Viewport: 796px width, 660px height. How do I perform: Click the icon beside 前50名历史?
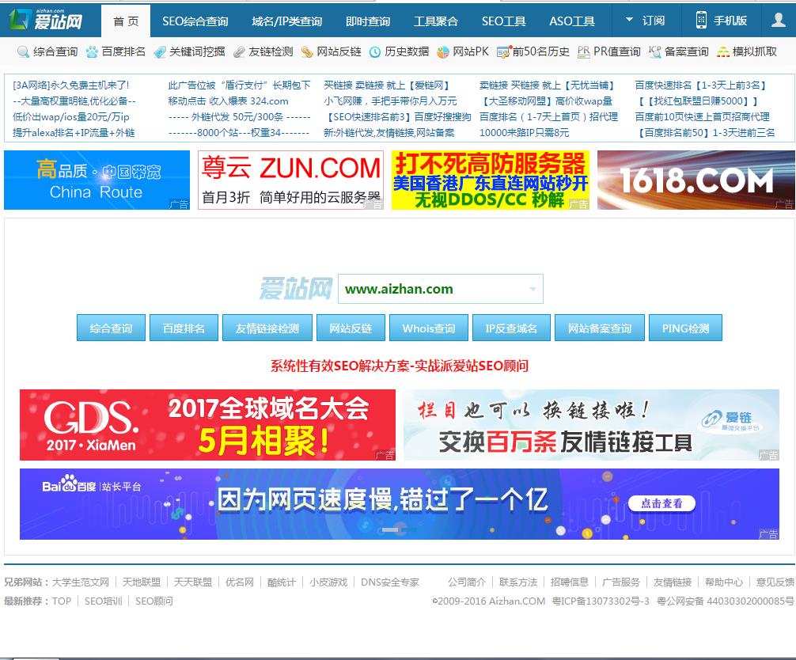tap(503, 51)
